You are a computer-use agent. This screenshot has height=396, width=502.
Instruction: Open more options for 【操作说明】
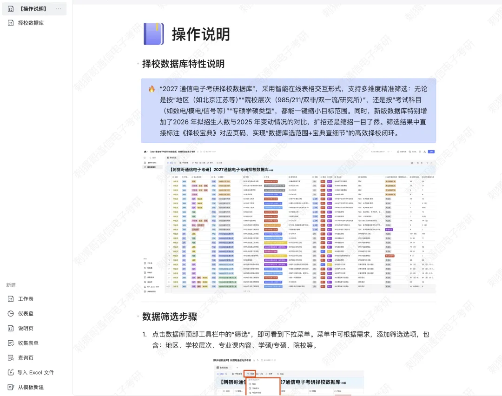[59, 9]
